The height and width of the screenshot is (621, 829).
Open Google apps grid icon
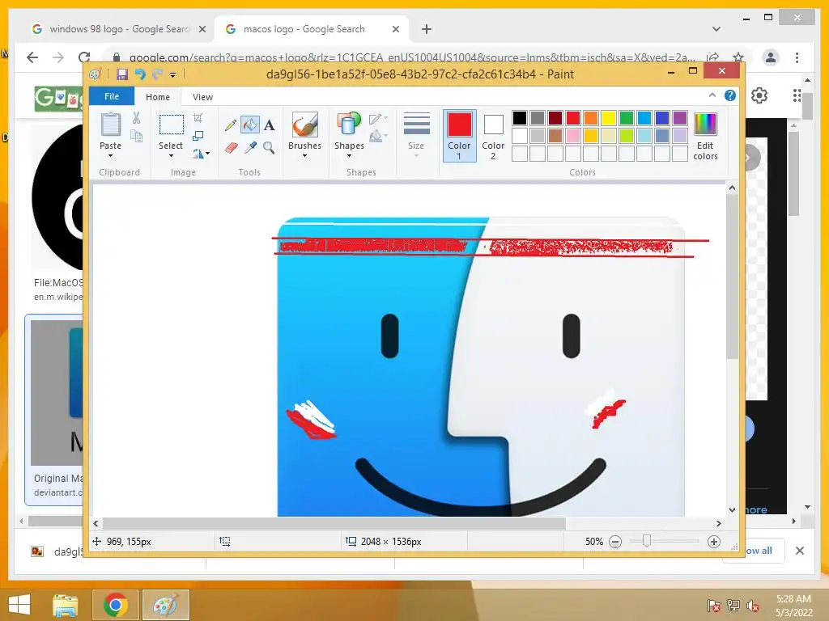tap(797, 95)
